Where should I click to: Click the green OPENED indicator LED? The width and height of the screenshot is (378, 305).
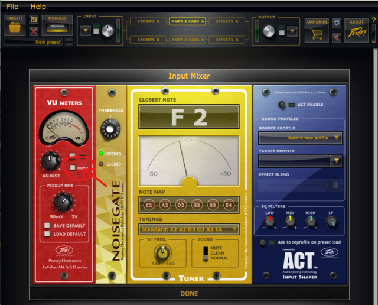[x=101, y=154]
